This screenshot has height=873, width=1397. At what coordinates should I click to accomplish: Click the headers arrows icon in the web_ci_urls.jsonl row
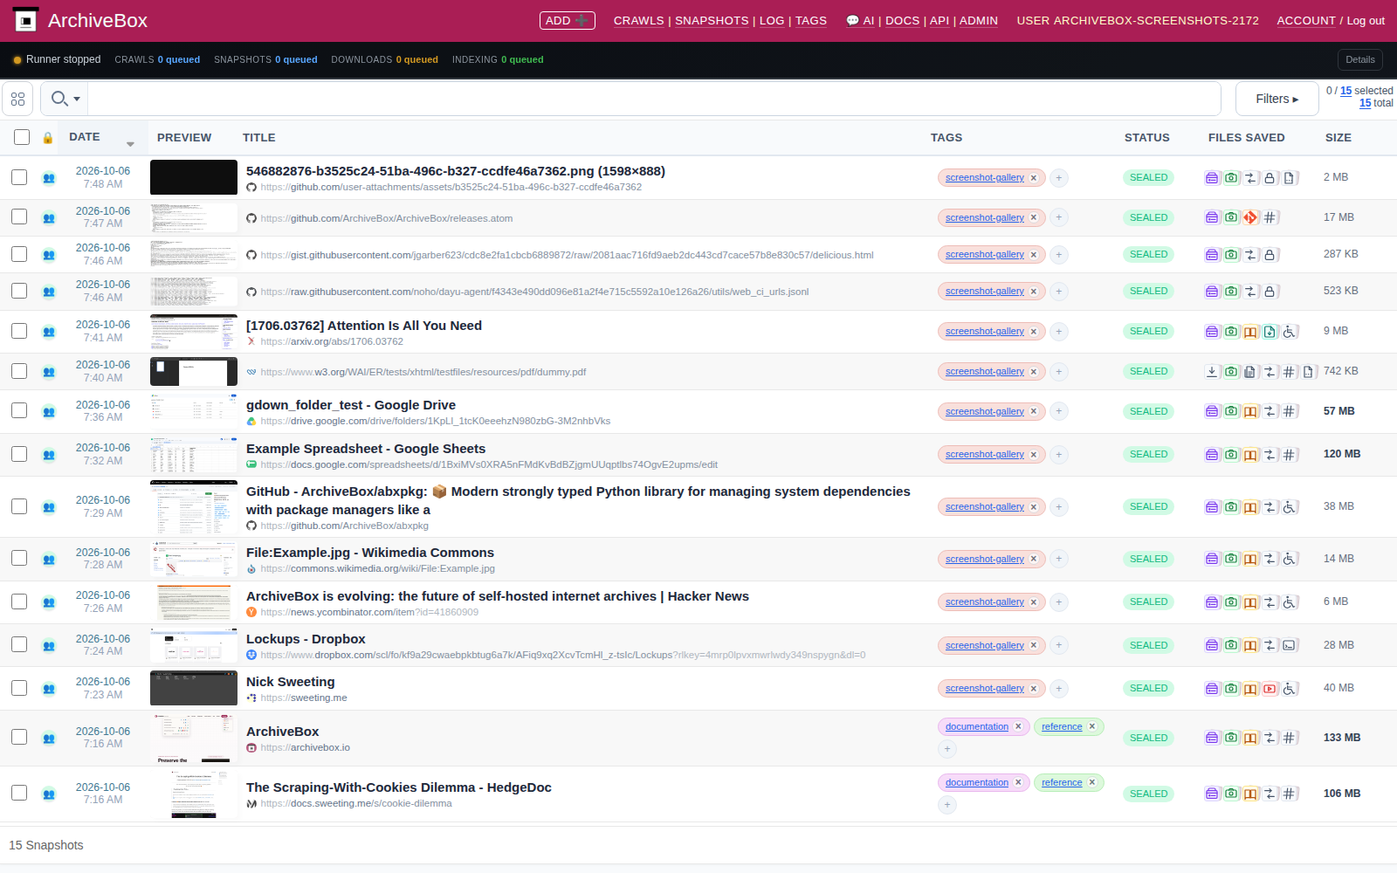1250,292
